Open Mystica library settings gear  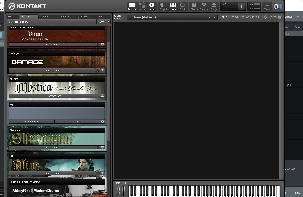coord(102,96)
